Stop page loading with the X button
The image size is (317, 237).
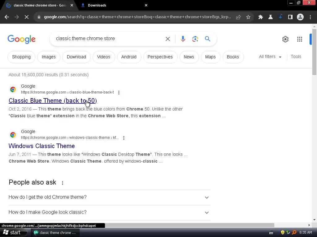pyautogui.click(x=27, y=17)
